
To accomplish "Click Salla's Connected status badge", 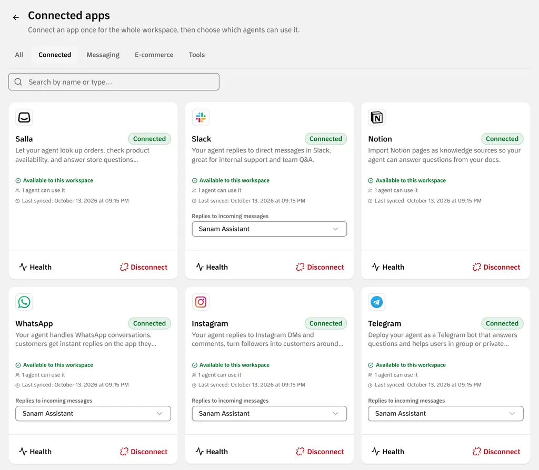I will click(149, 139).
